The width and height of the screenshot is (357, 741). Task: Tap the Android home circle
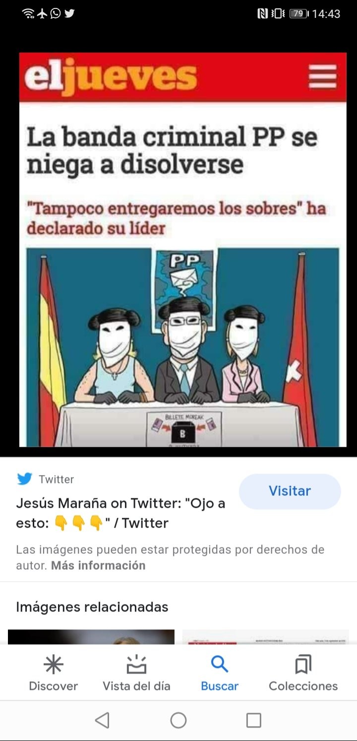pyautogui.click(x=178, y=720)
